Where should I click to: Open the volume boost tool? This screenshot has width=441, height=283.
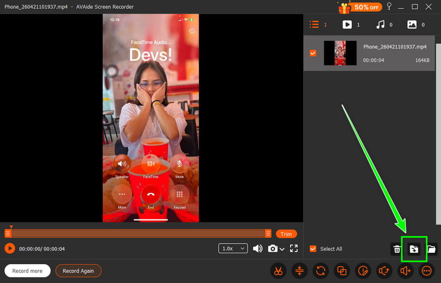406,271
